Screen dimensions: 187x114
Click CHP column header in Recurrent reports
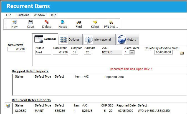click(104, 105)
